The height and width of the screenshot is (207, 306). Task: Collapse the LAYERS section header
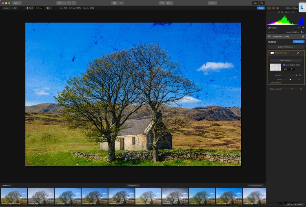coord(272,28)
